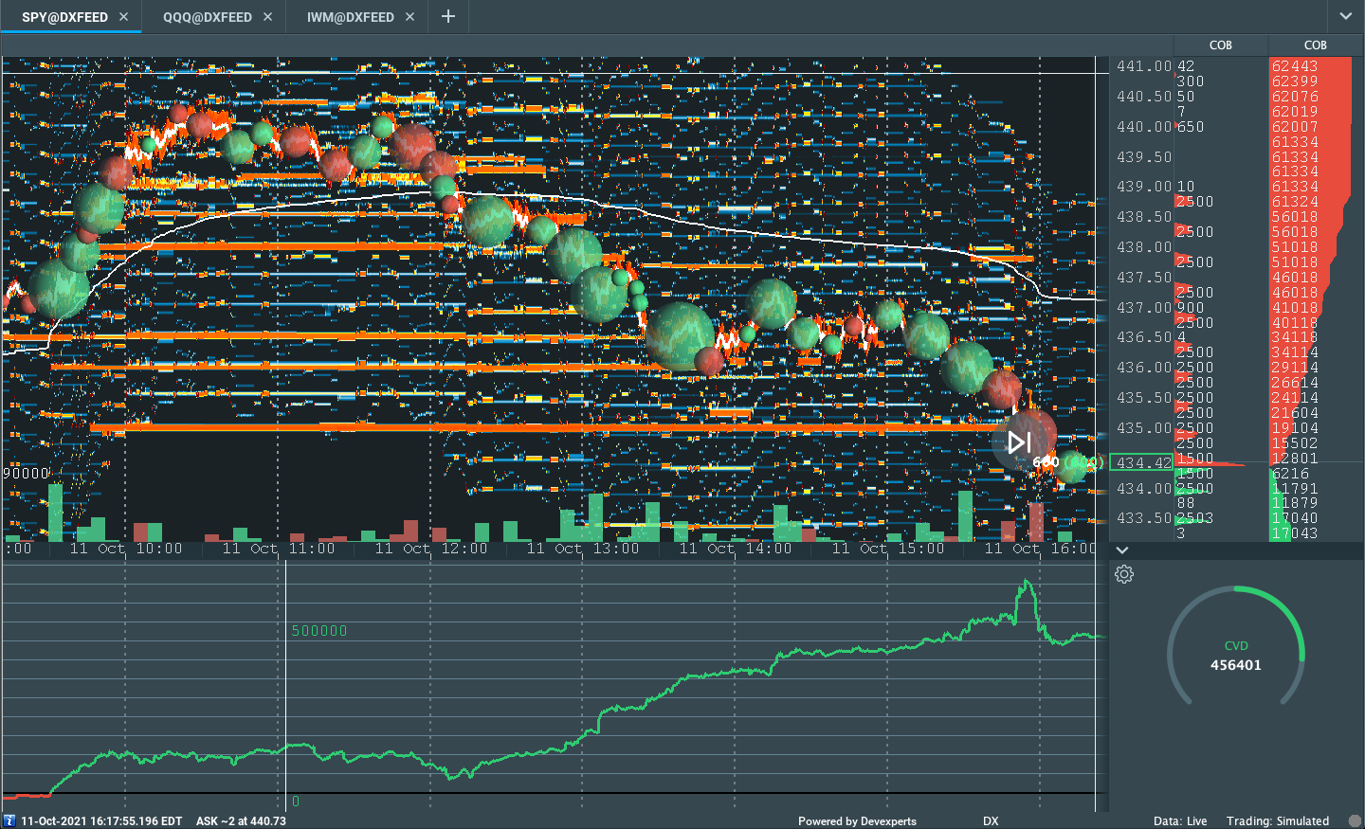Click the 440.00 price level label
Image resolution: width=1365 pixels, height=829 pixels.
click(x=1144, y=127)
